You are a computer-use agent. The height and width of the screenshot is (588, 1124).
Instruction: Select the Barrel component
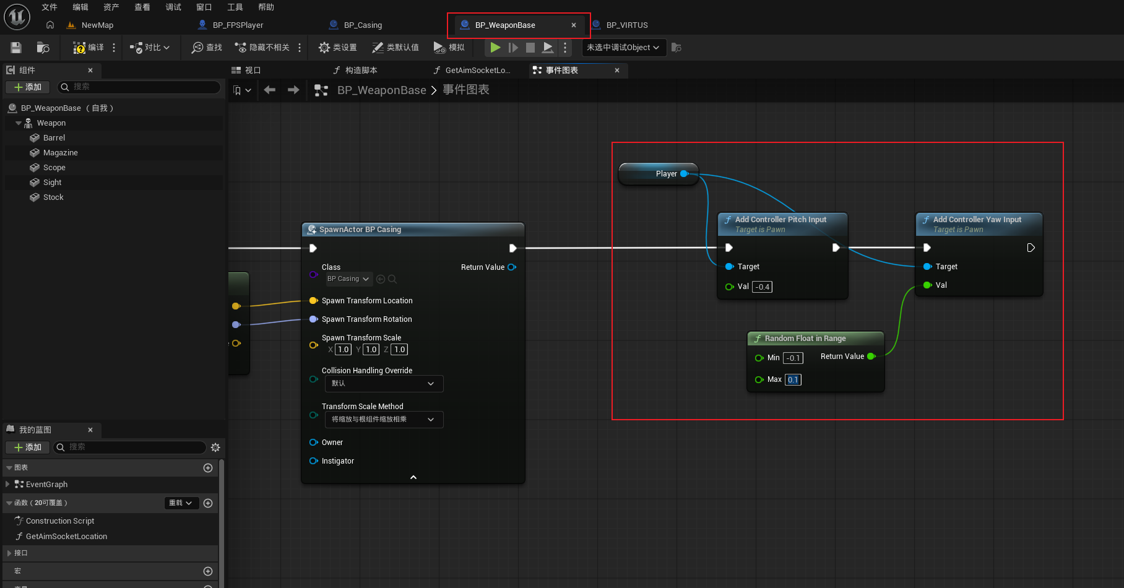[54, 138]
